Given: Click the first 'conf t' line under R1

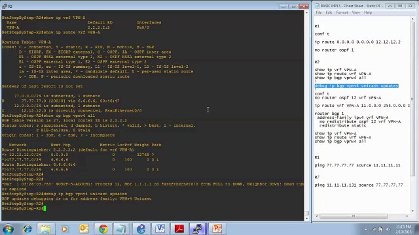Looking at the screenshot, I should 321,34.
